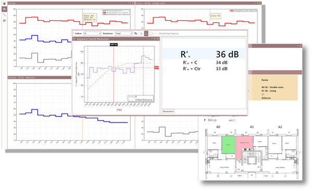The image size is (312, 191).
Task: Click the undo arrow icon next to Posizione dropdown
Action: (136, 33)
